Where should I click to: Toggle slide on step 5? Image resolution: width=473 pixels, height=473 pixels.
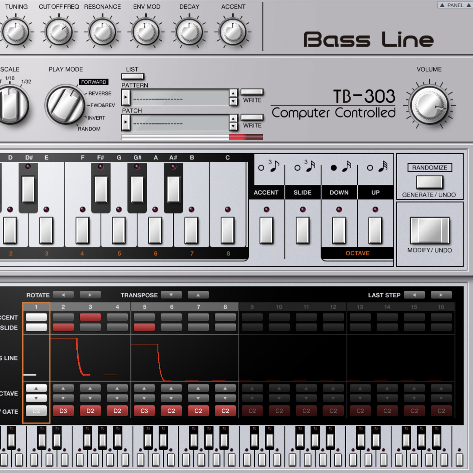(x=144, y=327)
